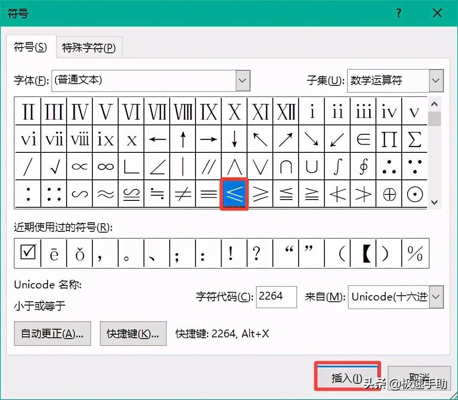Select the checked box symbol in recent symbols

point(27,253)
